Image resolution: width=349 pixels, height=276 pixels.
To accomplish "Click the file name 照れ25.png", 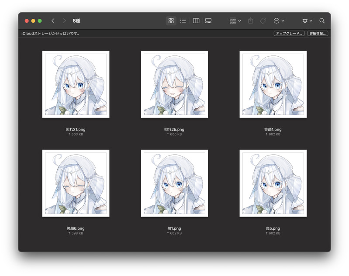I will 174,129.
